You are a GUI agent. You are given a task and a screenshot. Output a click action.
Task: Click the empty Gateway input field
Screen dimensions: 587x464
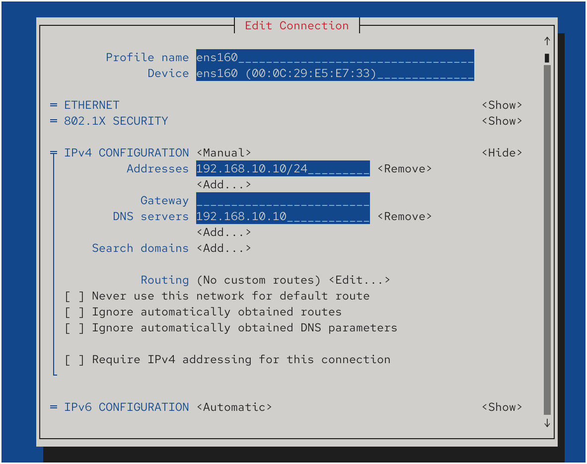283,201
